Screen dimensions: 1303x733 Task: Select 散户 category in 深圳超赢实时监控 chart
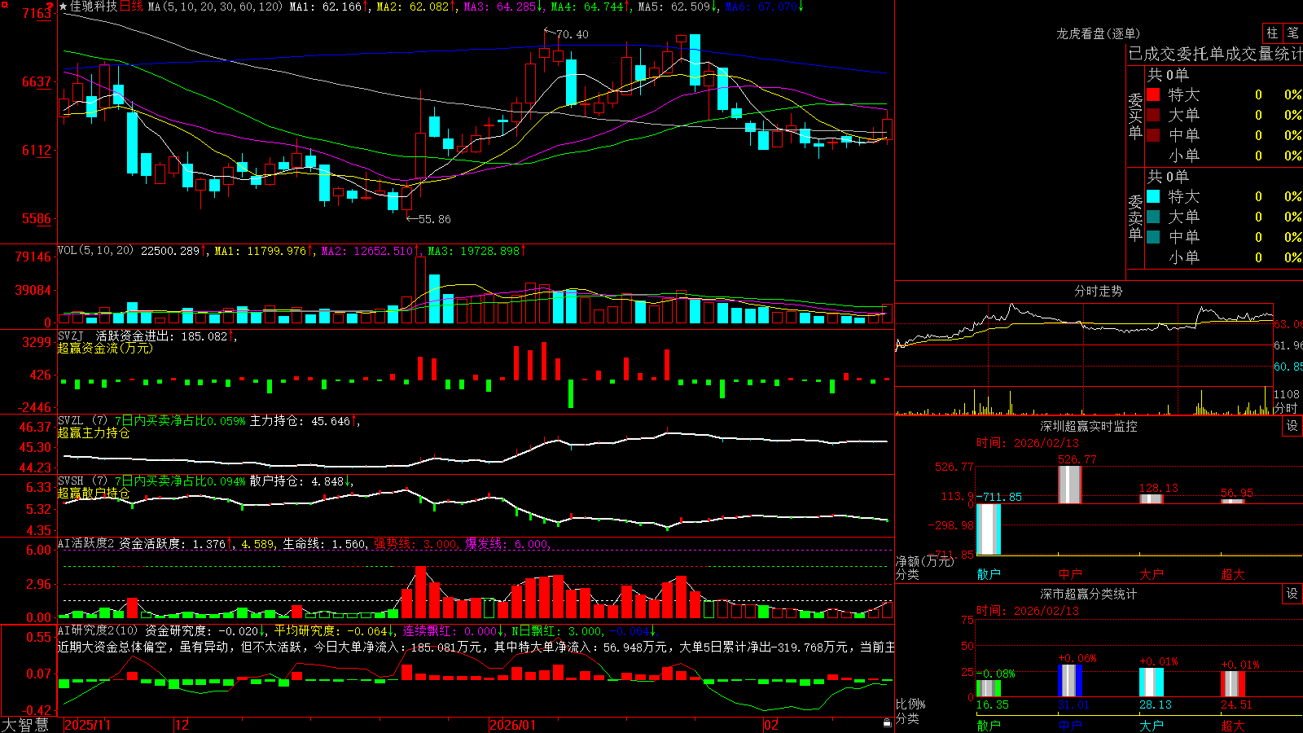click(989, 574)
